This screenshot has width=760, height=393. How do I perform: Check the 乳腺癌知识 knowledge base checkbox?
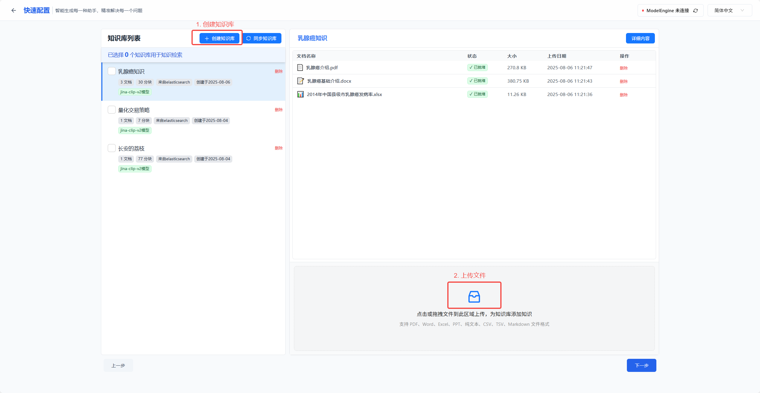112,71
